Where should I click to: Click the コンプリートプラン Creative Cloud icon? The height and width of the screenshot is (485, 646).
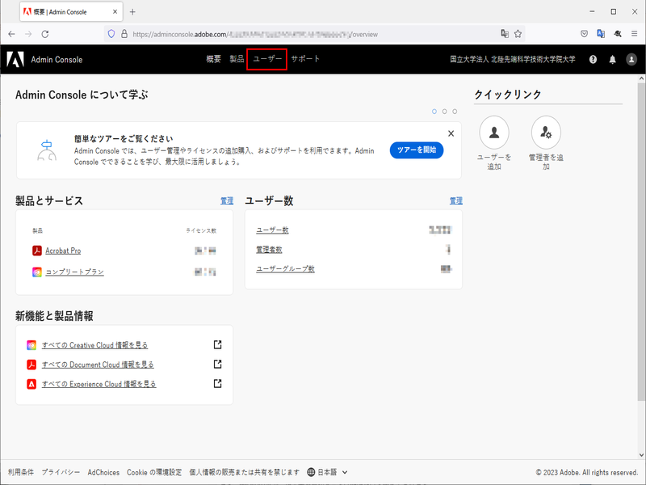37,272
